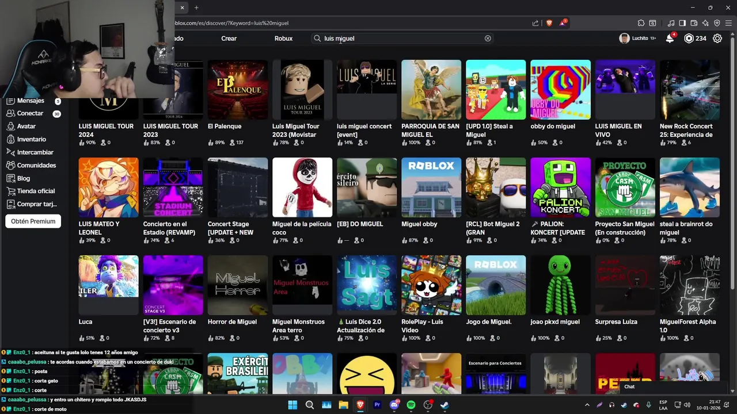This screenshot has height=414, width=737.
Task: Click the Miguel obby title
Action: 419,224
